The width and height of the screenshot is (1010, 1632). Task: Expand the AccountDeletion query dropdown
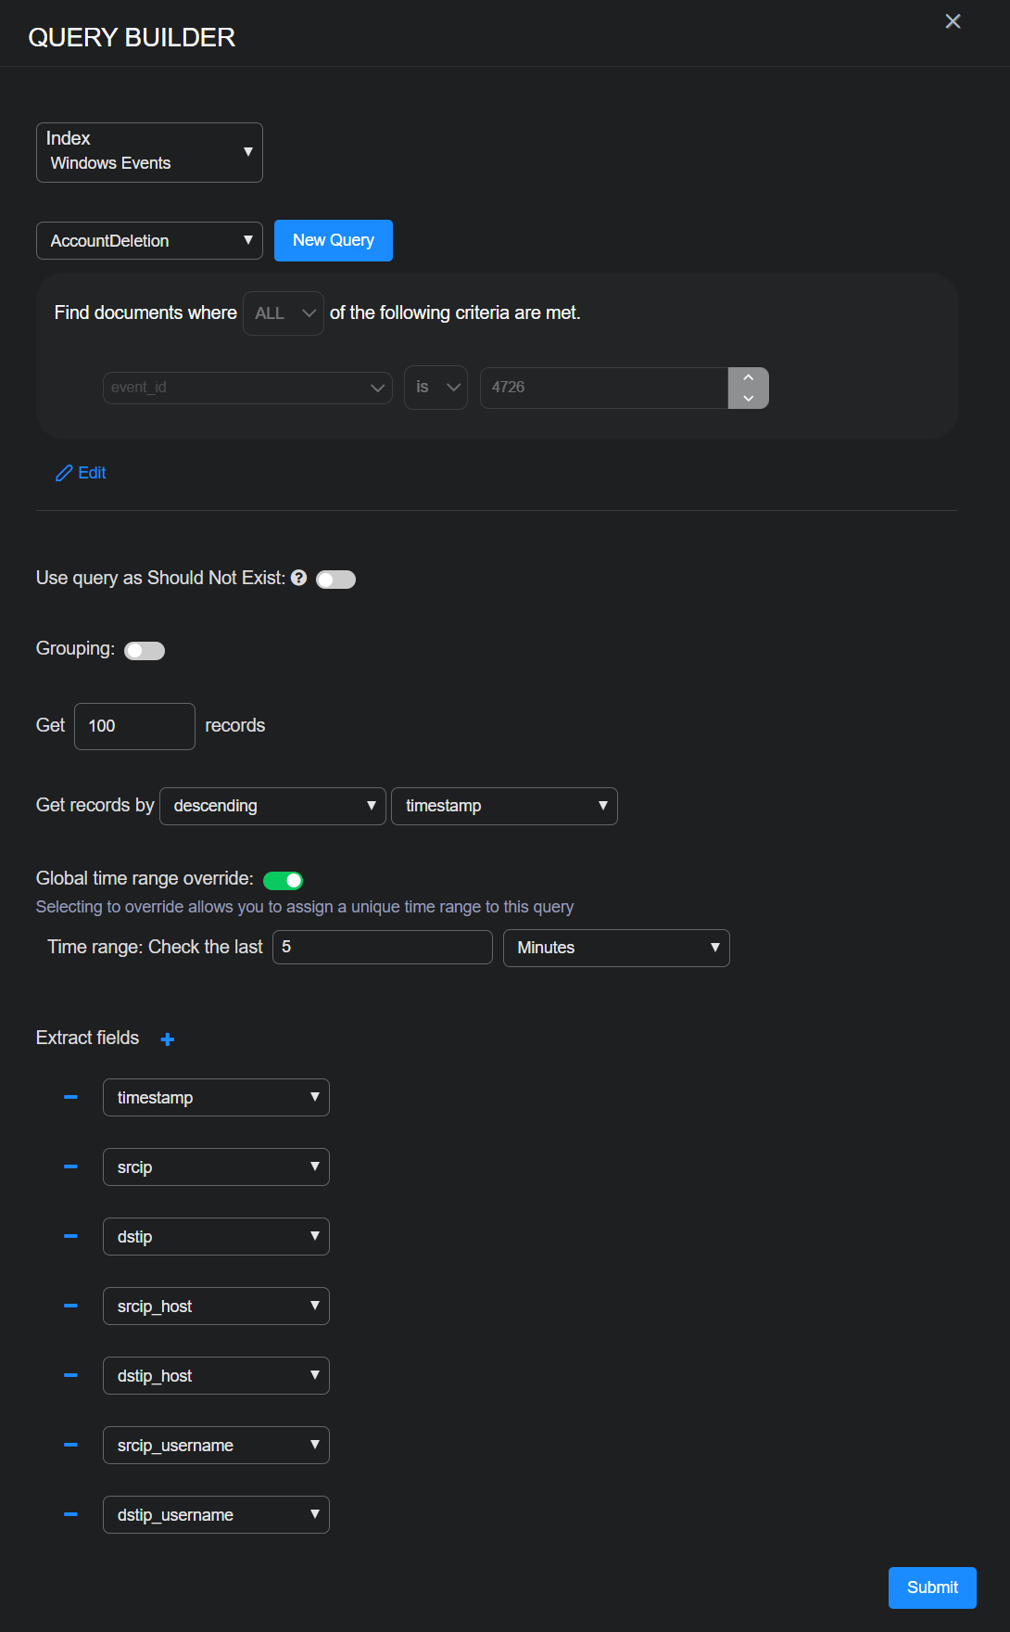pos(149,241)
